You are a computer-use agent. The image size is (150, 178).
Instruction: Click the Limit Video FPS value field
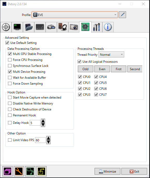pos(40,140)
